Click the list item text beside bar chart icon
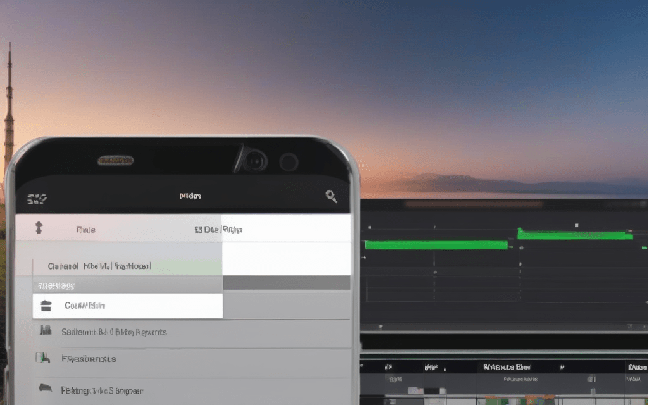 coord(114,332)
